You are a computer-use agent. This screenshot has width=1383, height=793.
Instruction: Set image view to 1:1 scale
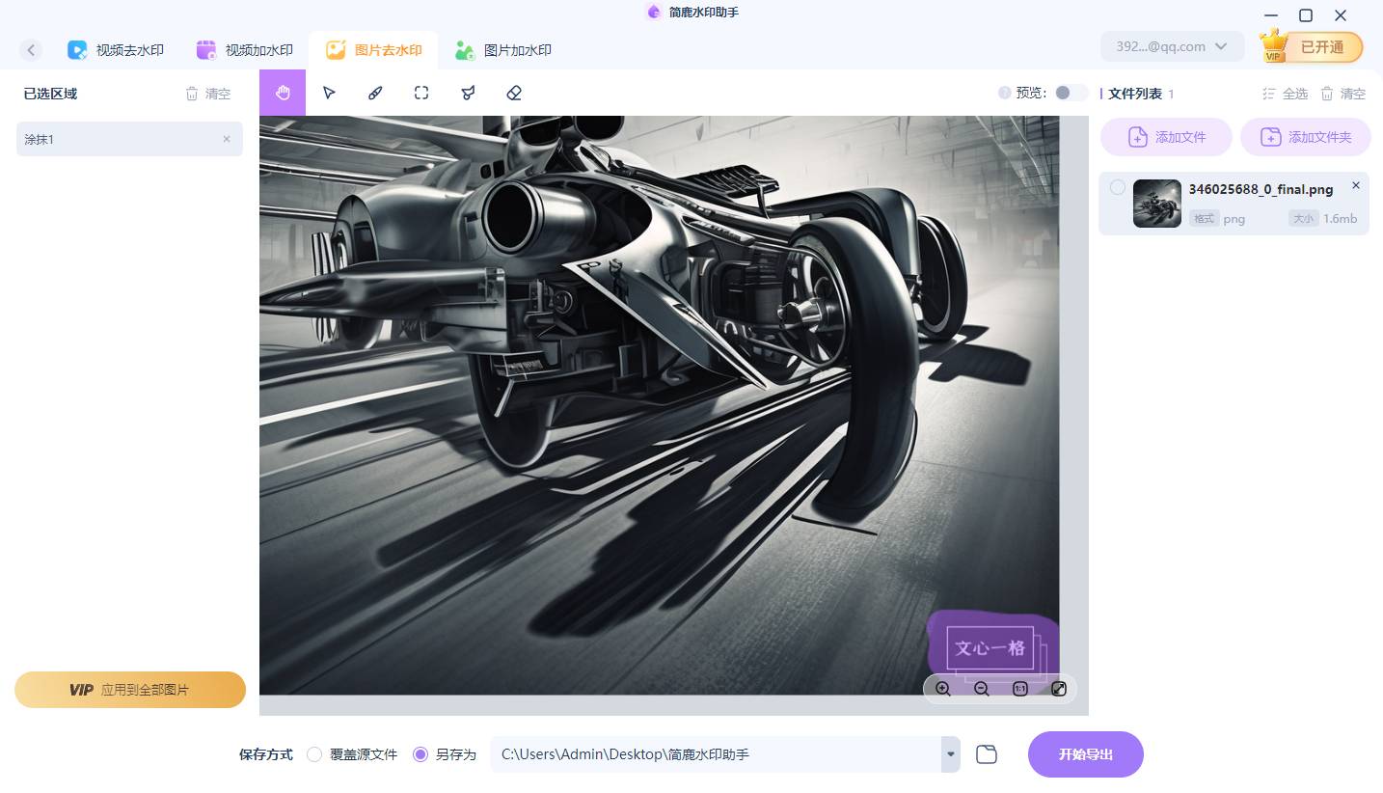point(1019,689)
